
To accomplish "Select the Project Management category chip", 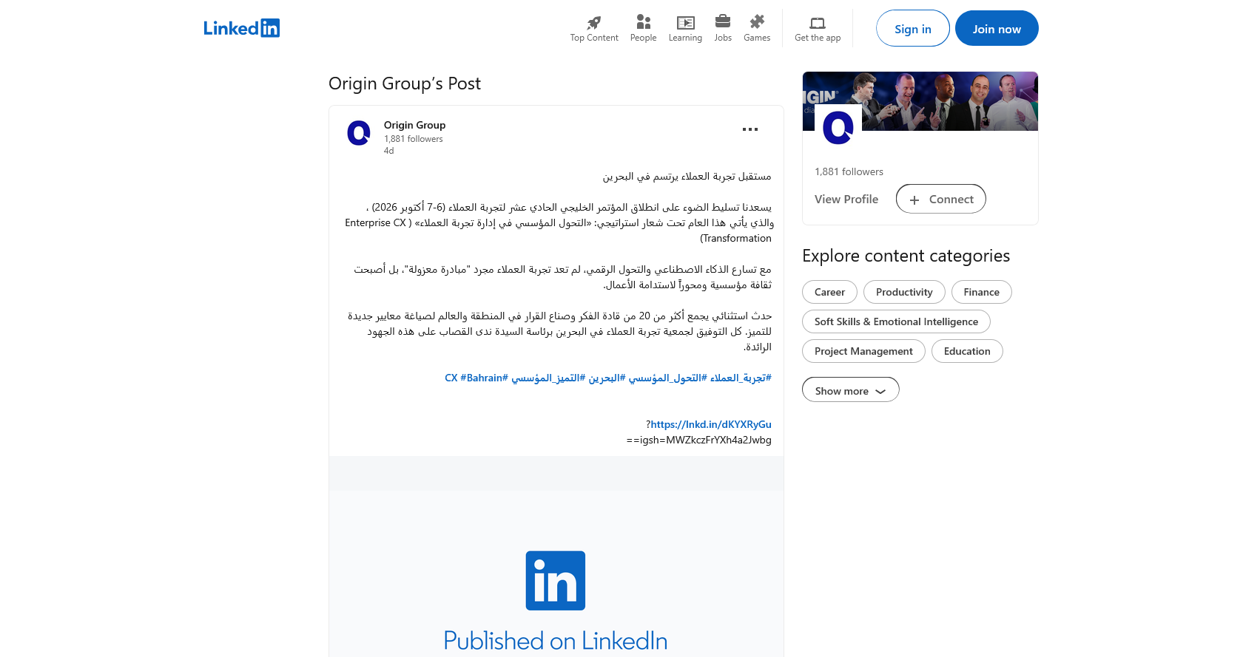I will pyautogui.click(x=863, y=351).
